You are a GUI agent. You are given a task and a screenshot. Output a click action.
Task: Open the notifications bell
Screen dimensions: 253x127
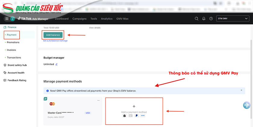204,19
